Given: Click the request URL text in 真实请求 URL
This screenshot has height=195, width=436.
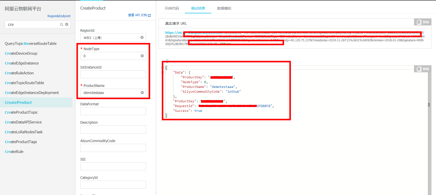Looking at the screenshot, I should click(x=295, y=38).
